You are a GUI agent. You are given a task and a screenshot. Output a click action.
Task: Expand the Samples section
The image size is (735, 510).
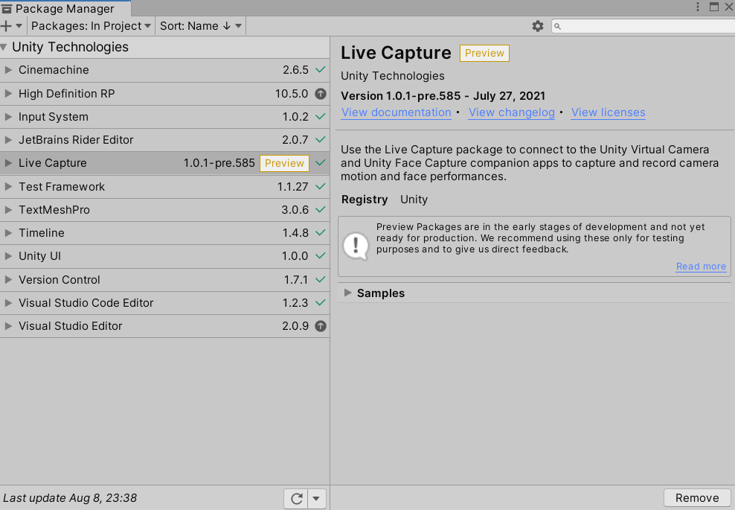(x=348, y=293)
